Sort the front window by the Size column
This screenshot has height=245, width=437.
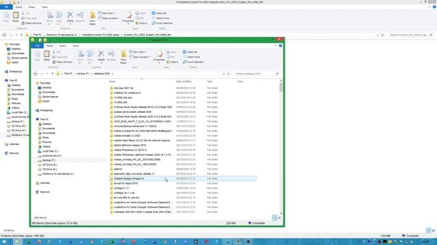coord(240,82)
